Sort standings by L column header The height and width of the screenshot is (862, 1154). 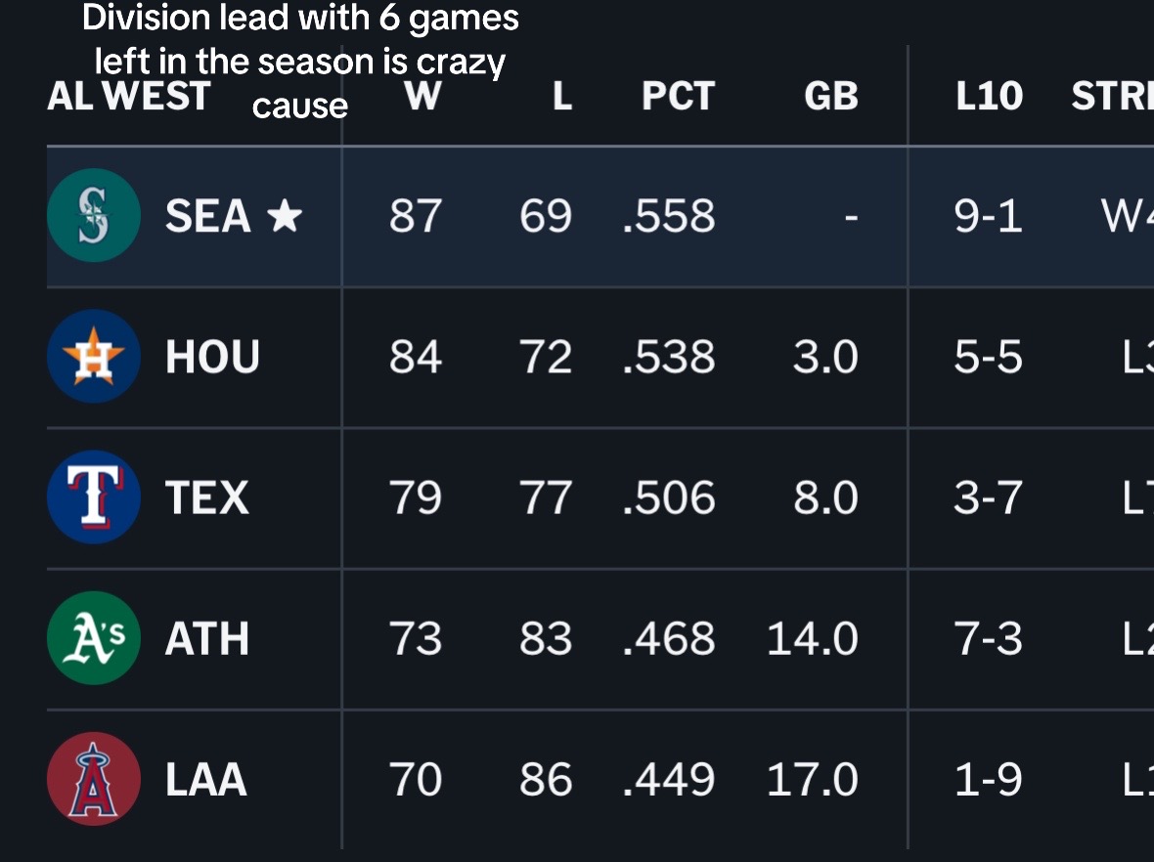[562, 96]
